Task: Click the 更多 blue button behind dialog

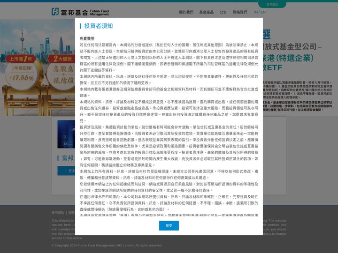Action: pos(66,171)
